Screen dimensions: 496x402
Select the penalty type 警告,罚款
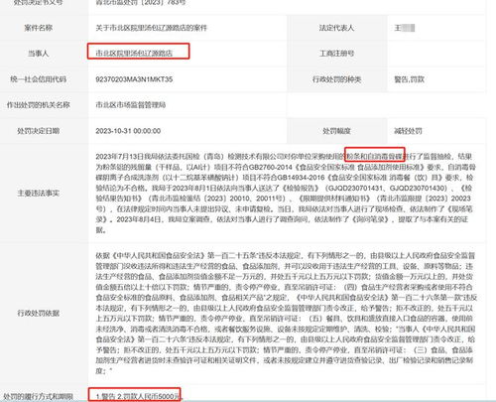click(409, 79)
